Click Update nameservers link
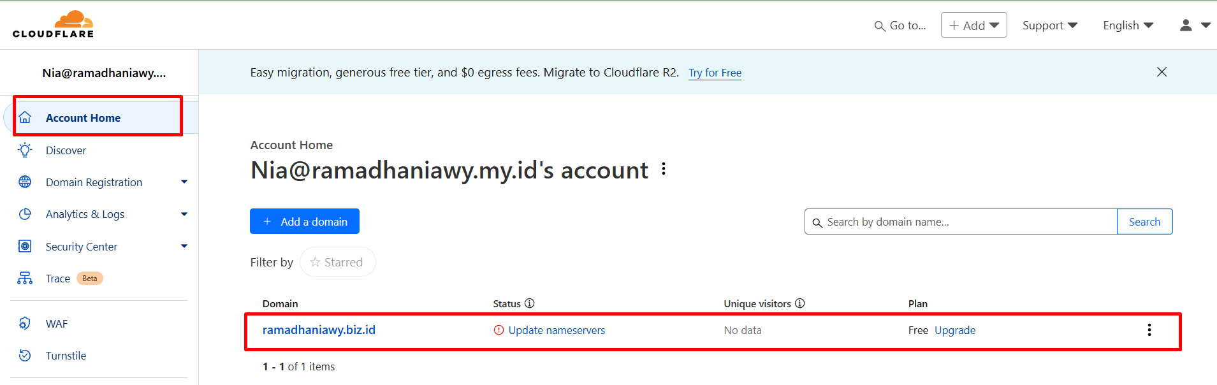 [x=557, y=330]
